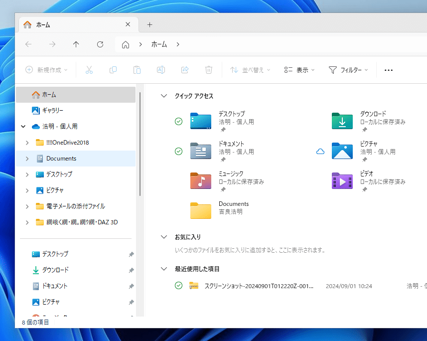Click the Copy icon in toolbar
The width and height of the screenshot is (427, 341).
pos(113,70)
